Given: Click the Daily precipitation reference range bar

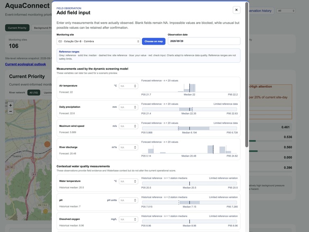Looking at the screenshot, I should pos(189,109).
